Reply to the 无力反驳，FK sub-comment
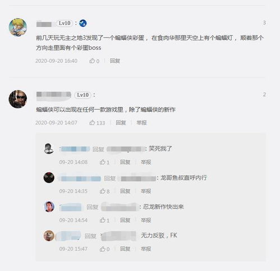280x271 pixels. point(125,249)
